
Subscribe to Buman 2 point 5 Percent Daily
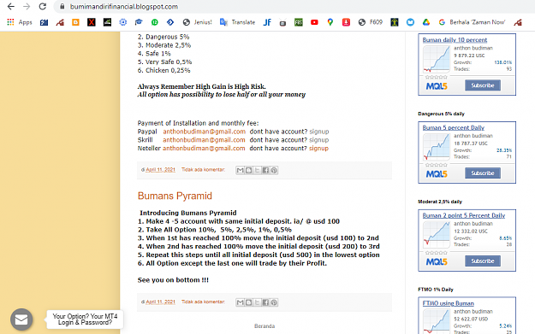483,261
